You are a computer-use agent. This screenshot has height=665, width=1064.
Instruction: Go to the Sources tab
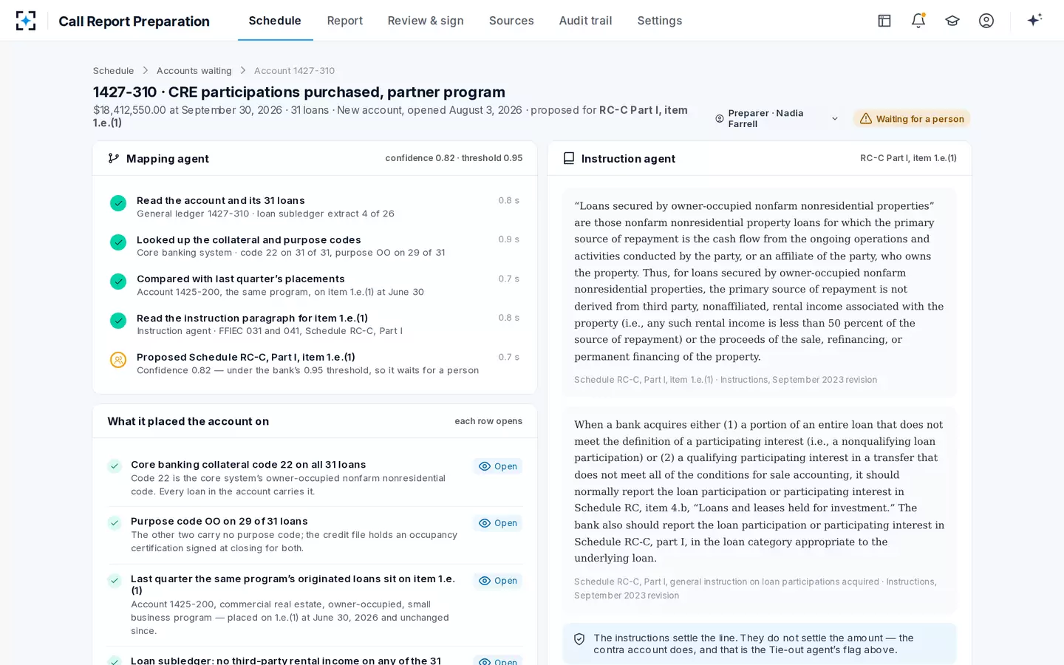[x=511, y=21]
